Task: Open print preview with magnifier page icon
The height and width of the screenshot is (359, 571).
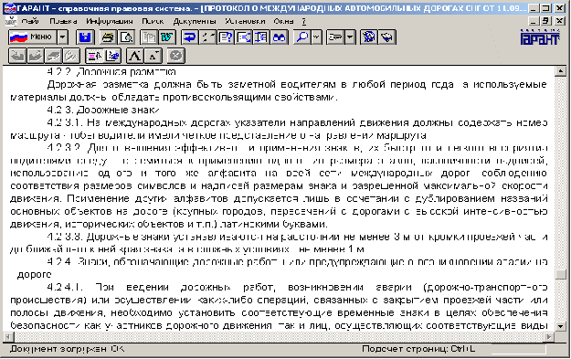Action: 126,37
